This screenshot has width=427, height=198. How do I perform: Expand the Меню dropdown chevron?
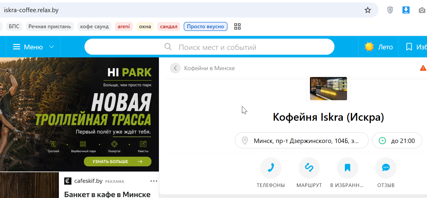(51, 47)
